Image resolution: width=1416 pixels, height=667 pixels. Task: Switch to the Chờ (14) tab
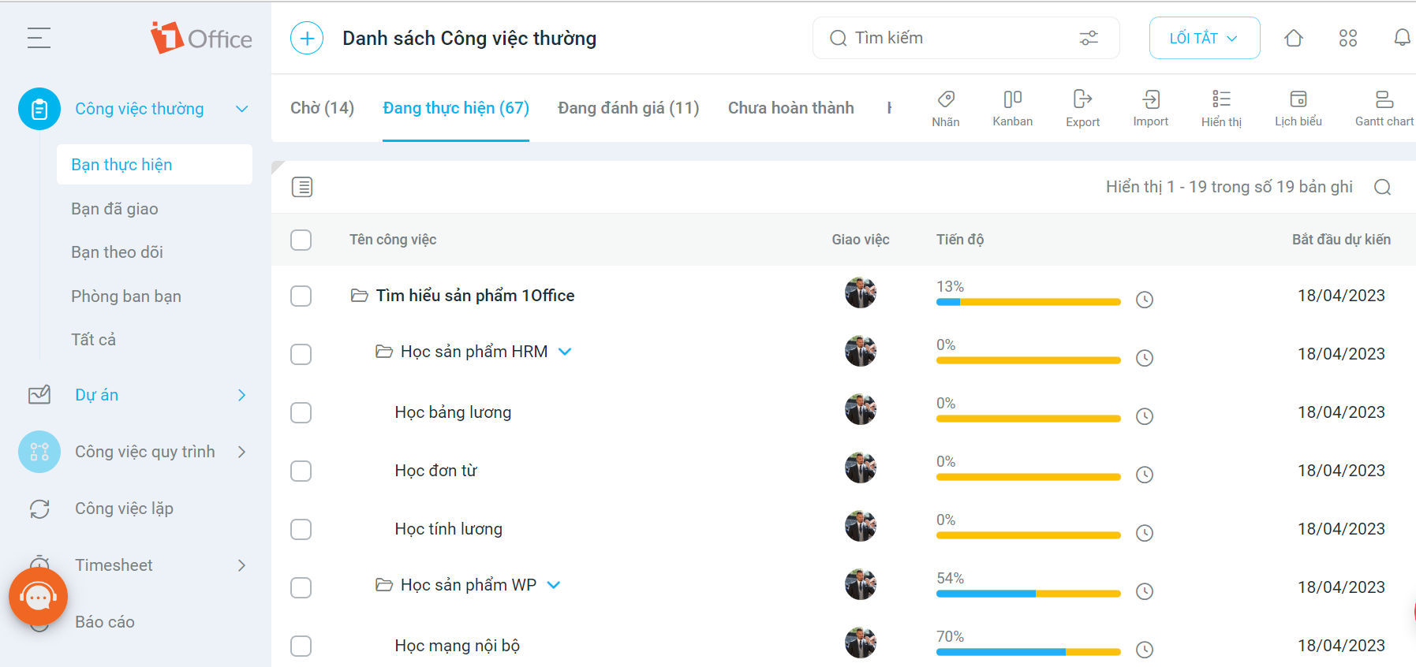pos(321,108)
